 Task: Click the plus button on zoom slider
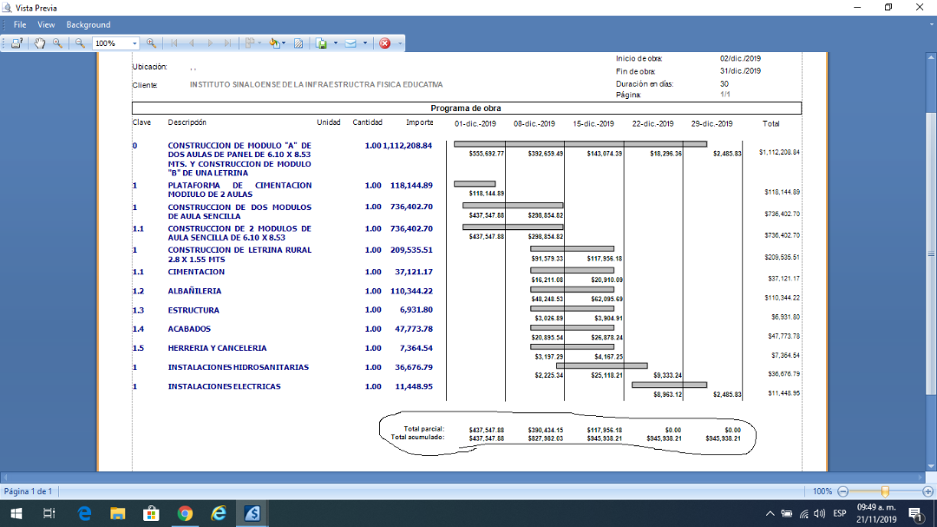[x=927, y=491]
